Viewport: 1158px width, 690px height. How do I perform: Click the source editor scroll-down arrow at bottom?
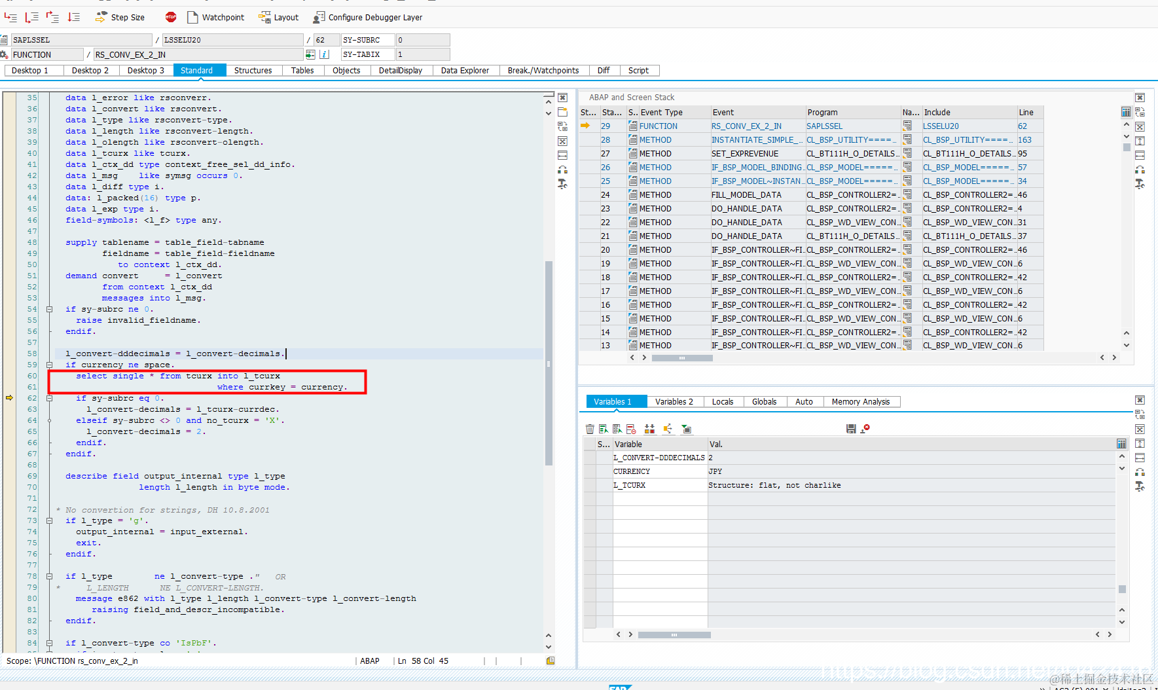tap(549, 647)
